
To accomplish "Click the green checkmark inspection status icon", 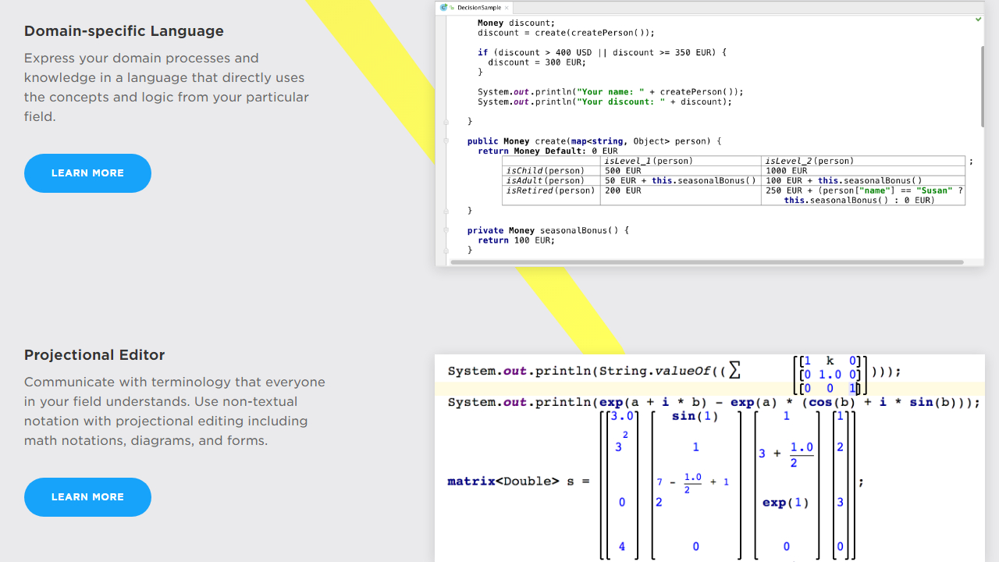I will [x=978, y=19].
